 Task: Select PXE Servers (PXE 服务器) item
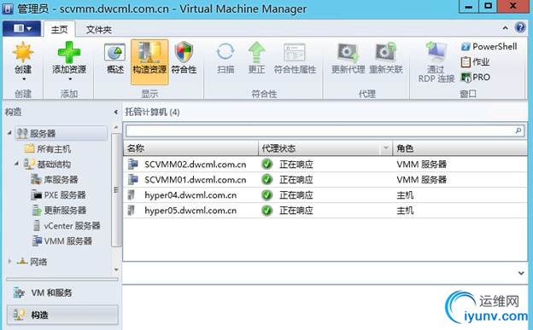[x=65, y=195]
